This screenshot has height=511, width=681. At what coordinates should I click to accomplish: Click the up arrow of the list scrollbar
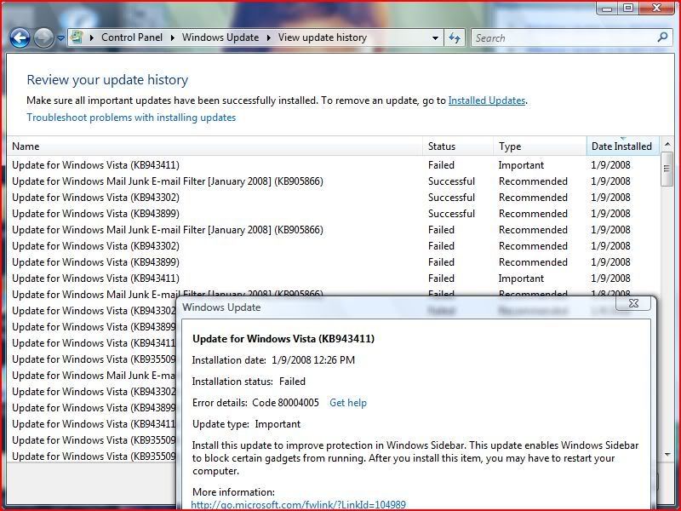[667, 146]
